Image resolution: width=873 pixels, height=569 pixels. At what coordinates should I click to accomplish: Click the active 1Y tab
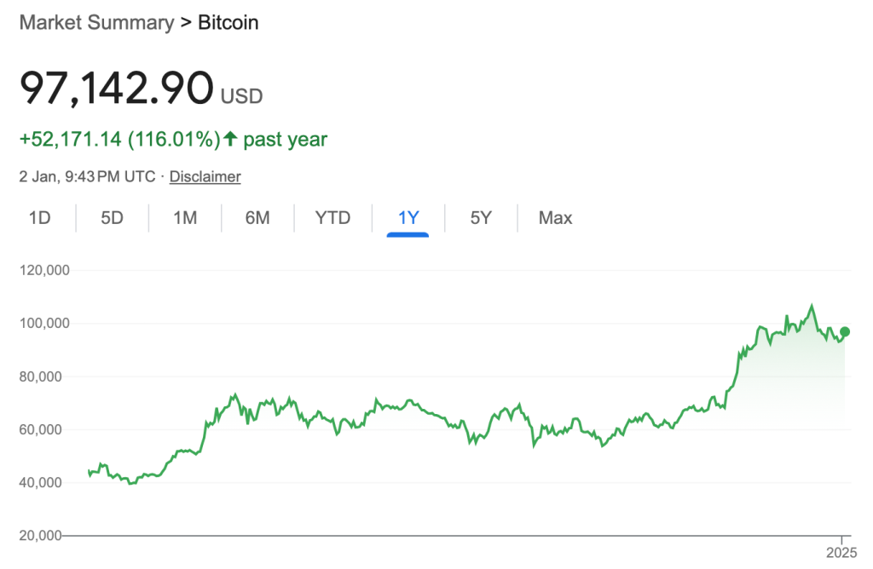pos(408,218)
